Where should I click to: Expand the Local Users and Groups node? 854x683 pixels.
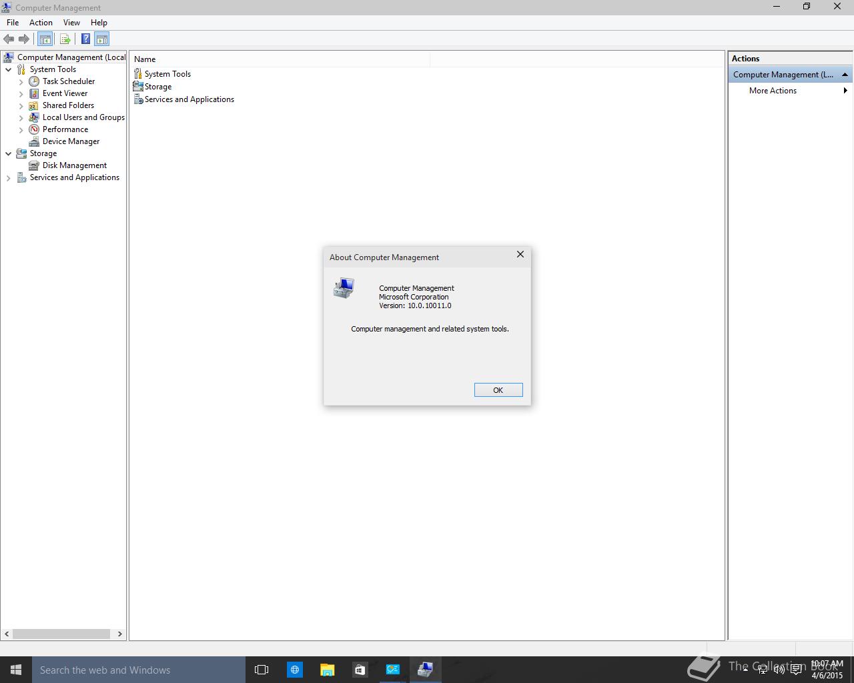point(21,118)
